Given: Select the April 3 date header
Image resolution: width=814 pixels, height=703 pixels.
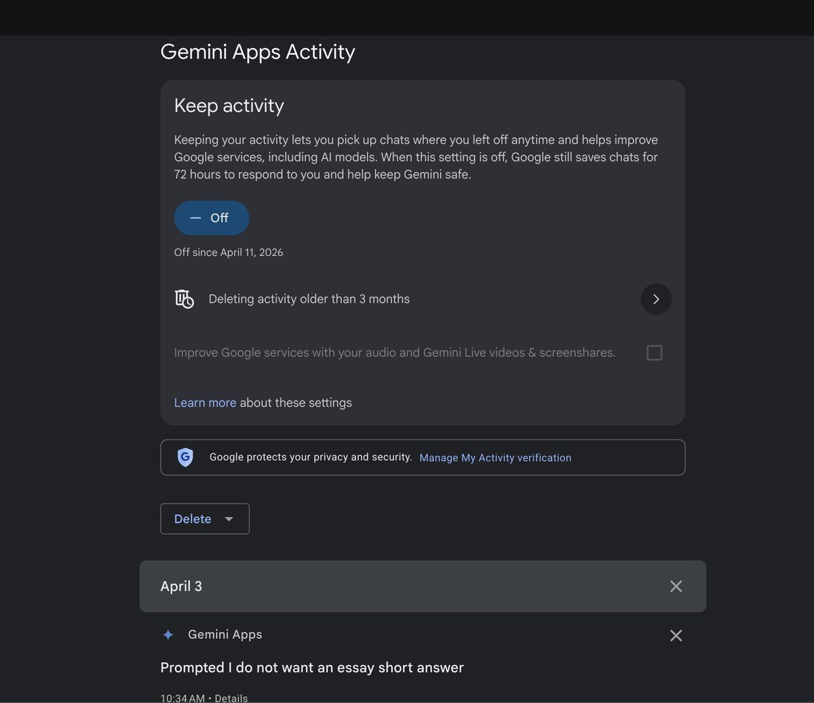Looking at the screenshot, I should pyautogui.click(x=181, y=586).
